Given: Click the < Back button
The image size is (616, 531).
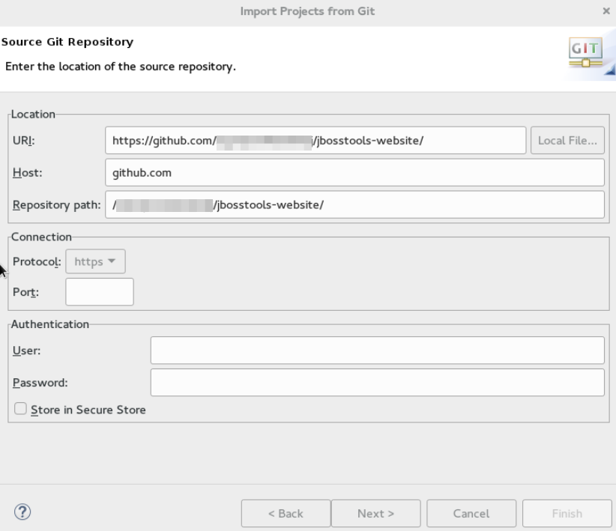Looking at the screenshot, I should pos(286,513).
